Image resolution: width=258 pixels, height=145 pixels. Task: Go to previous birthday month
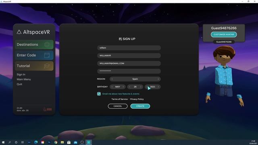coord(112,87)
